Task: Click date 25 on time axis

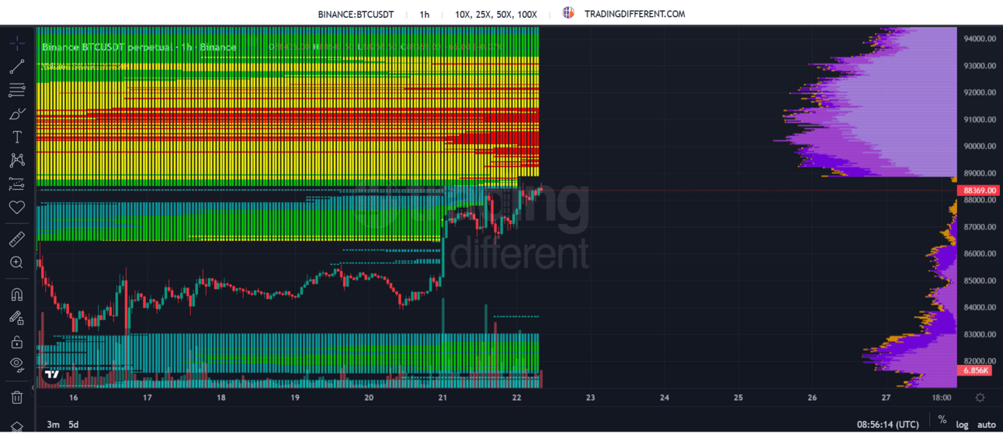Action: [x=738, y=398]
